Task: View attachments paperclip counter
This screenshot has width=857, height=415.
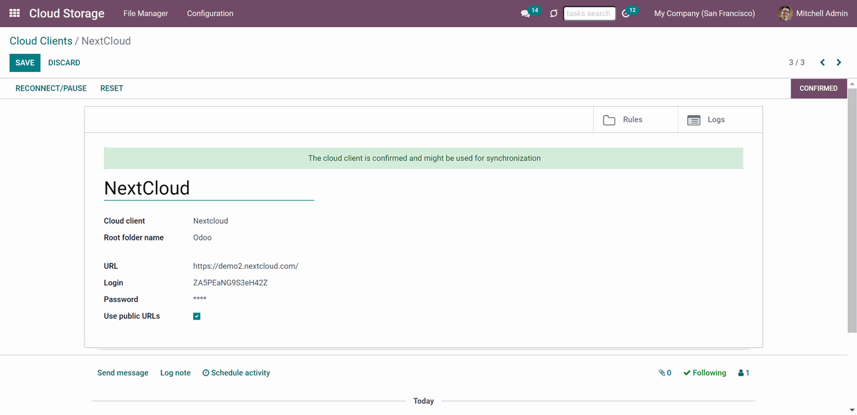Action: [665, 373]
